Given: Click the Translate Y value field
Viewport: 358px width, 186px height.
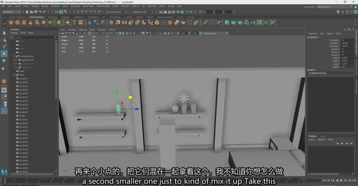Looking at the screenshot, I should (x=347, y=43).
